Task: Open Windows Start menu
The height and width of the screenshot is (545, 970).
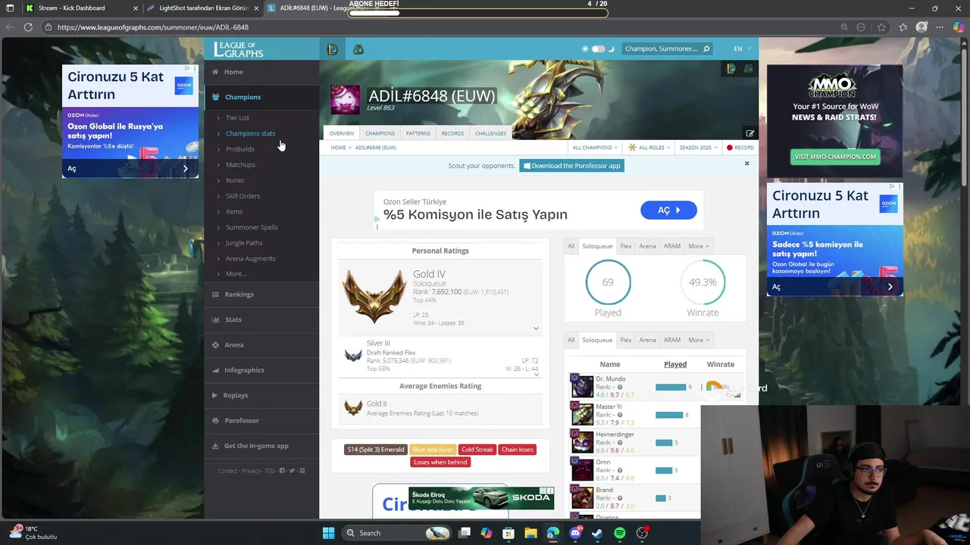Action: 328,533
